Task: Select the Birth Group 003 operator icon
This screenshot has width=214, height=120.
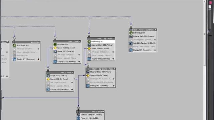Action: click(x=14, y=45)
